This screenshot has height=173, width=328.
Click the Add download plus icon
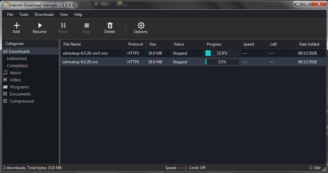[x=16, y=25]
